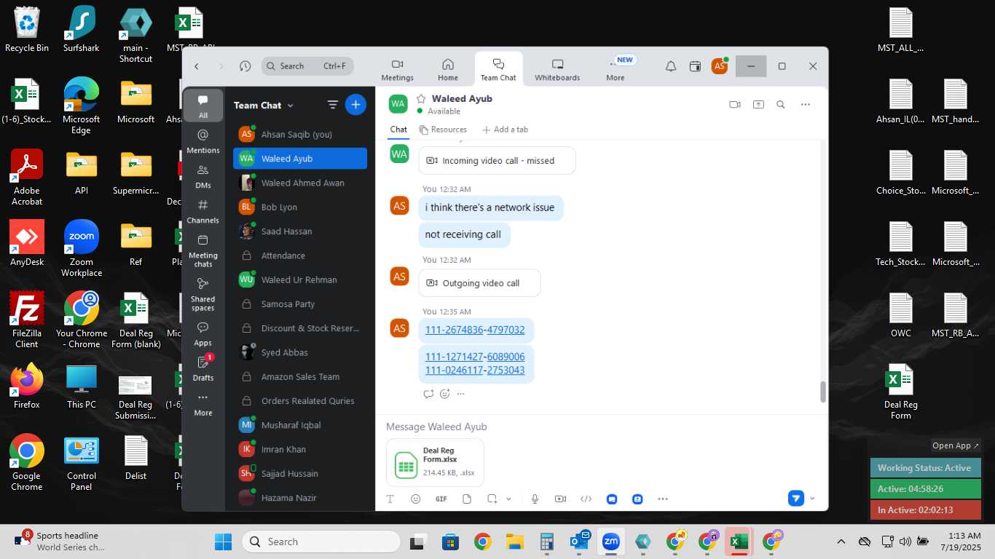The image size is (995, 559).
Task: Open Mentions in the sidebar
Action: point(203,141)
